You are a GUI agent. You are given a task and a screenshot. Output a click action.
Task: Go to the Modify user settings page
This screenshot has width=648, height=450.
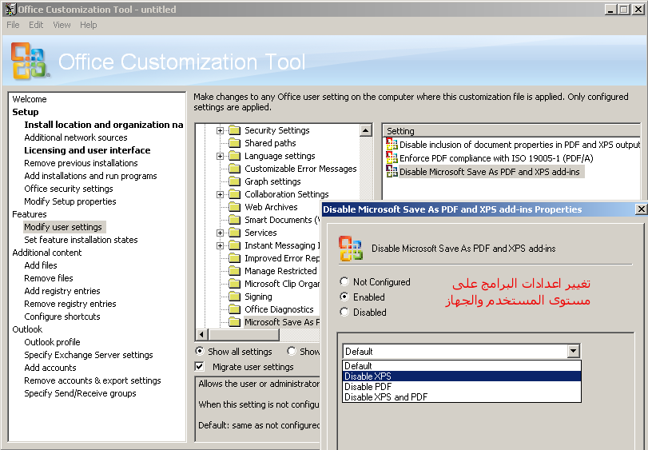pos(63,227)
